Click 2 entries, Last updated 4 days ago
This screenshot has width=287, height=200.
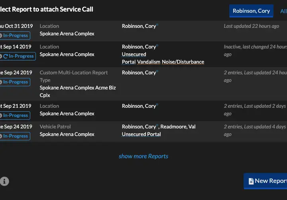pos(255,130)
